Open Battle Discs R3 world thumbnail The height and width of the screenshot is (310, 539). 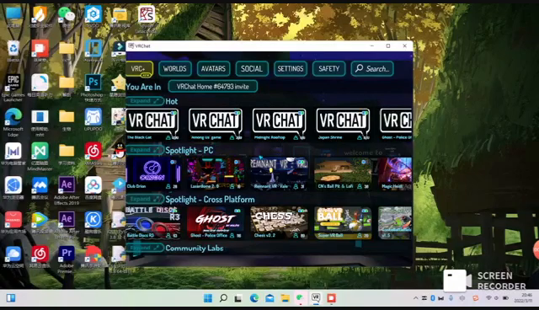pos(153,222)
